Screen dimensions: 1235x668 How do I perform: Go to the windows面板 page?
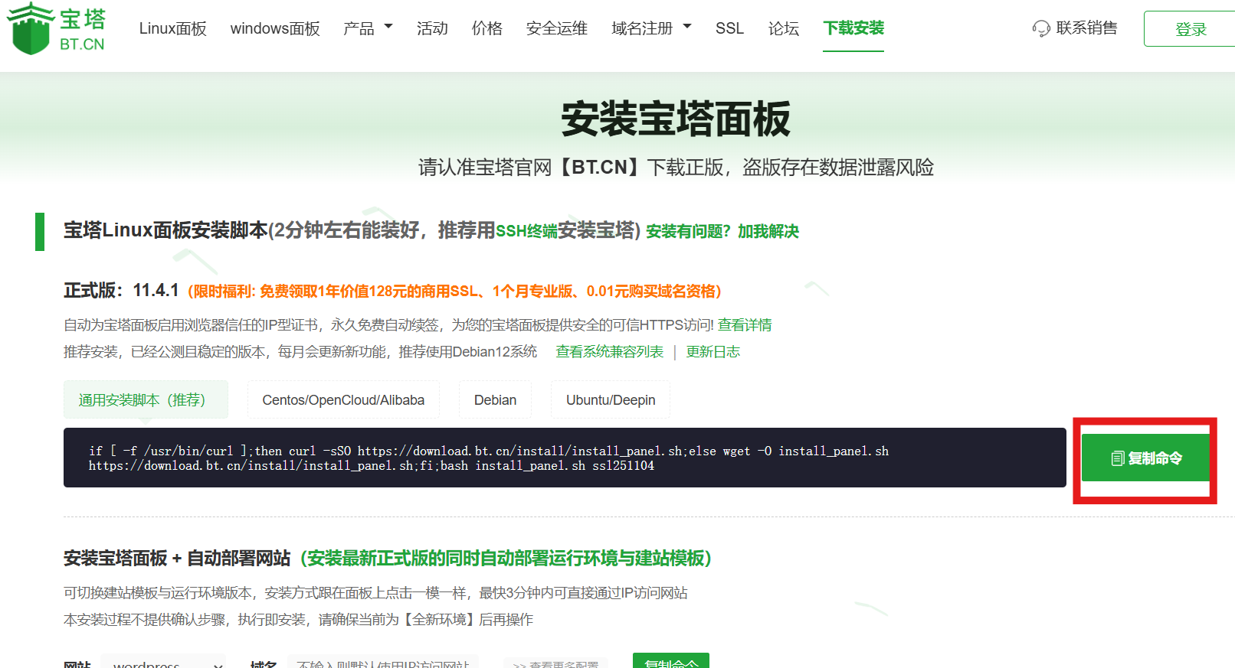point(275,28)
